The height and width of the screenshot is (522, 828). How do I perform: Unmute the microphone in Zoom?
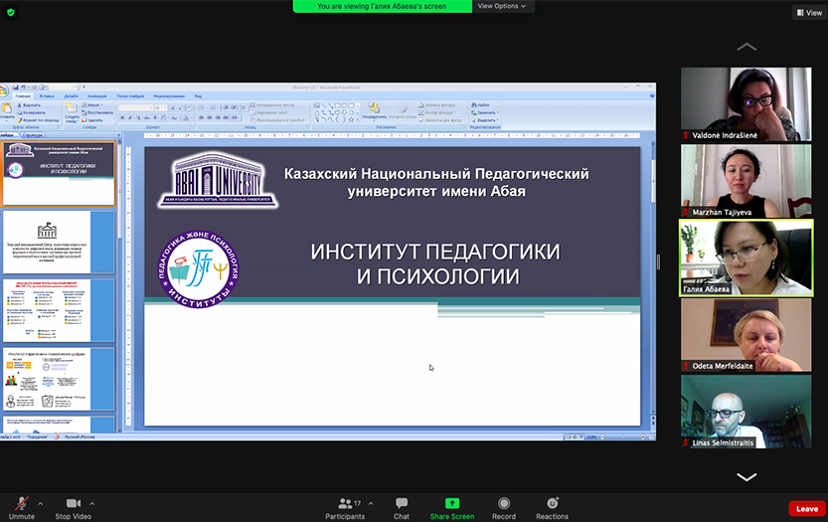pos(21,508)
